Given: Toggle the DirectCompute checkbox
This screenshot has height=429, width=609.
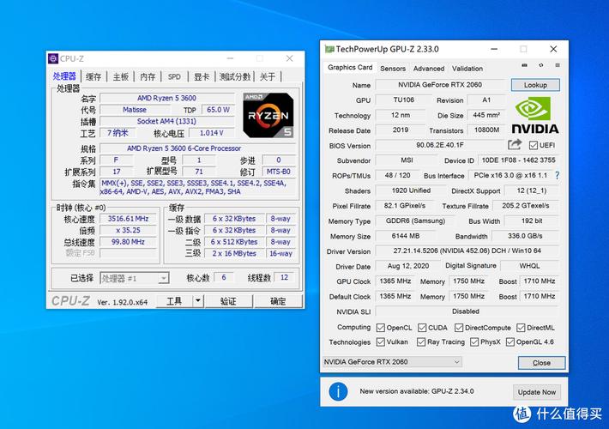Looking at the screenshot, I should pyautogui.click(x=459, y=328).
